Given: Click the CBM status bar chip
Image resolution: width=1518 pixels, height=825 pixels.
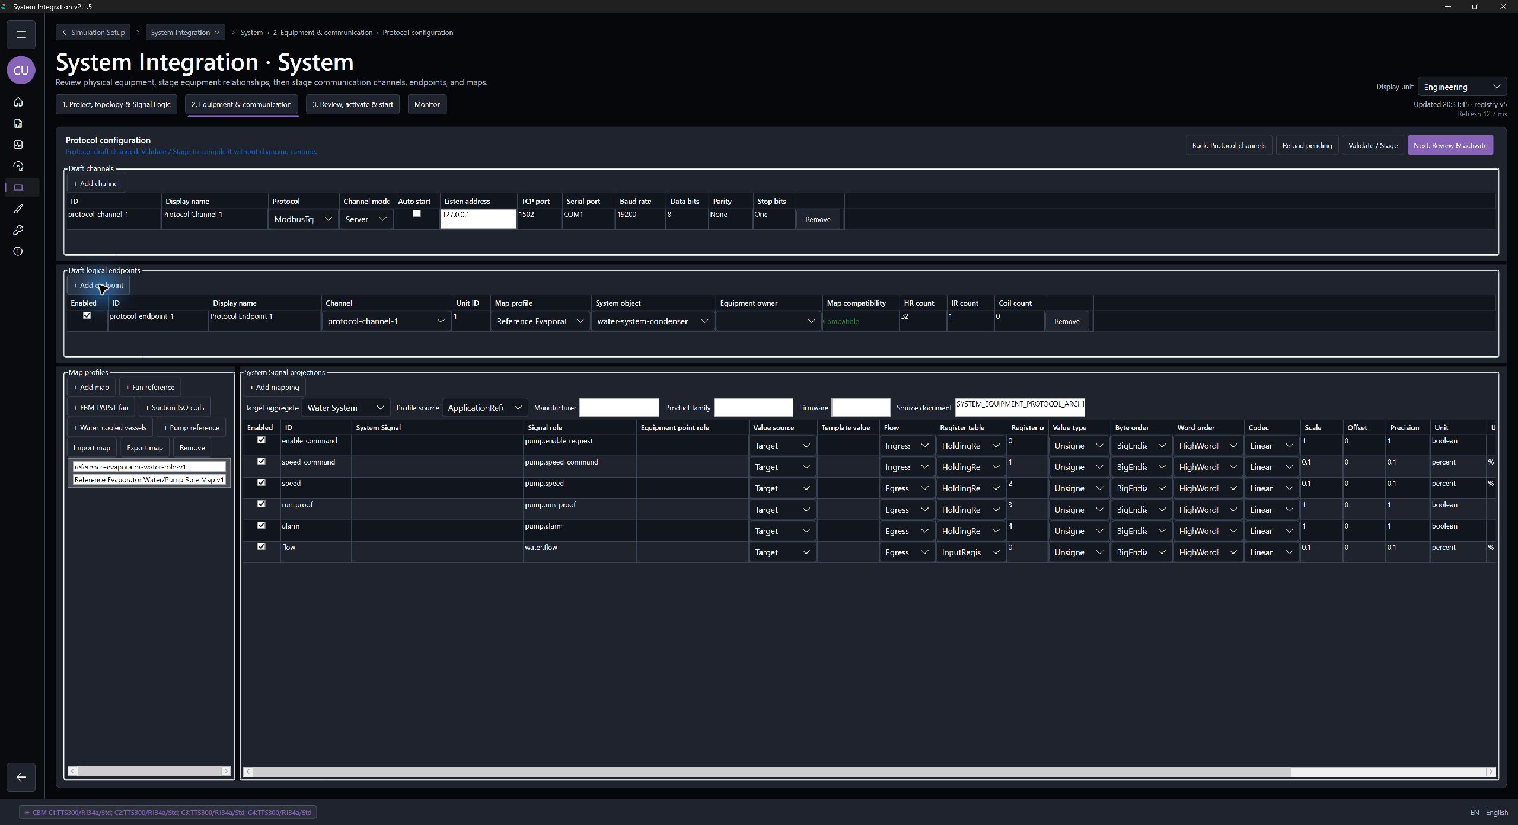Looking at the screenshot, I should 168,813.
